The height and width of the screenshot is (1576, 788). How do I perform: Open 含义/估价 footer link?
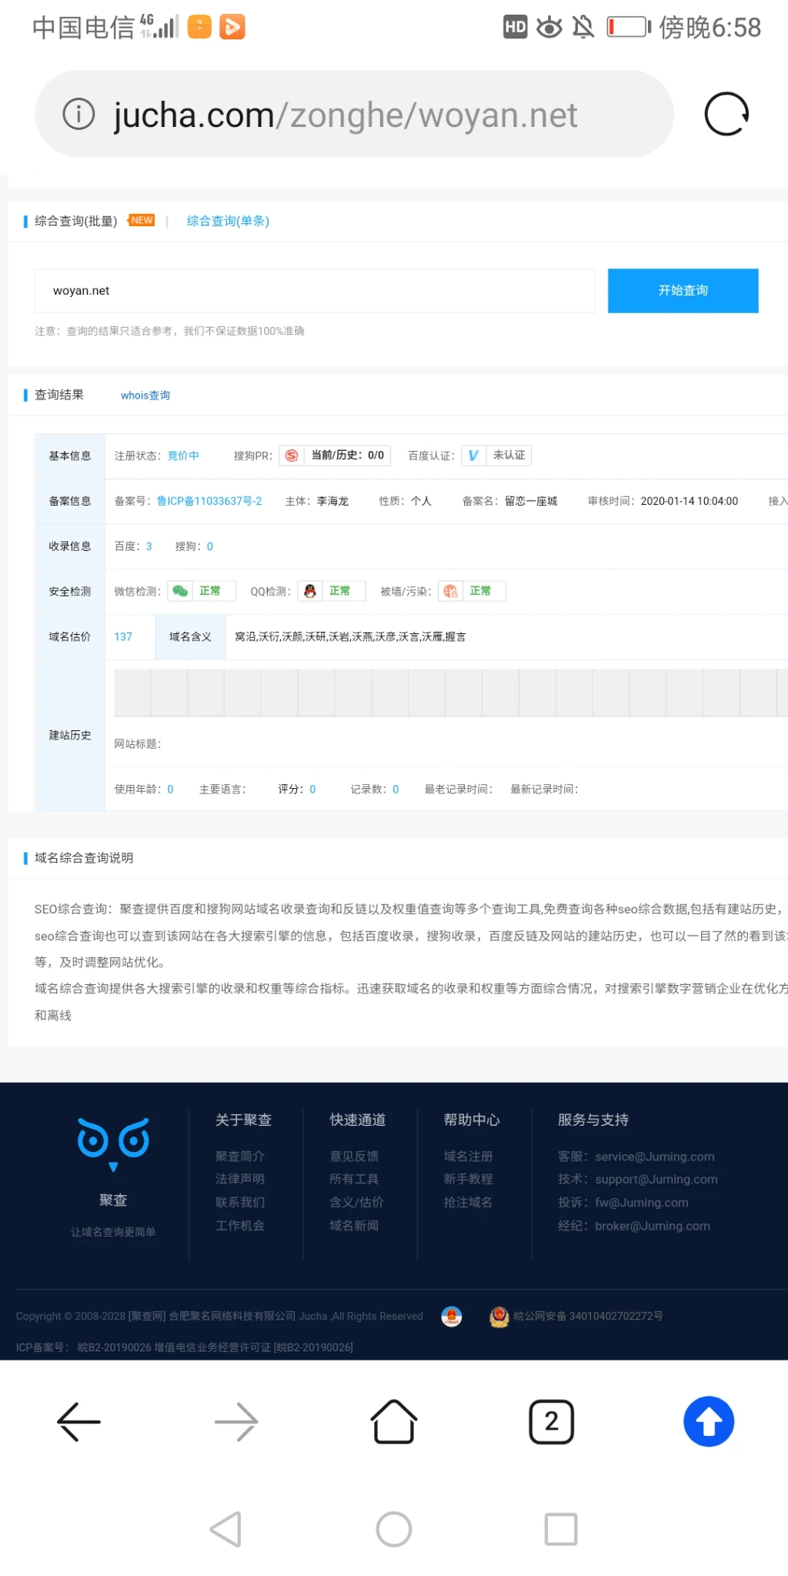(356, 1202)
